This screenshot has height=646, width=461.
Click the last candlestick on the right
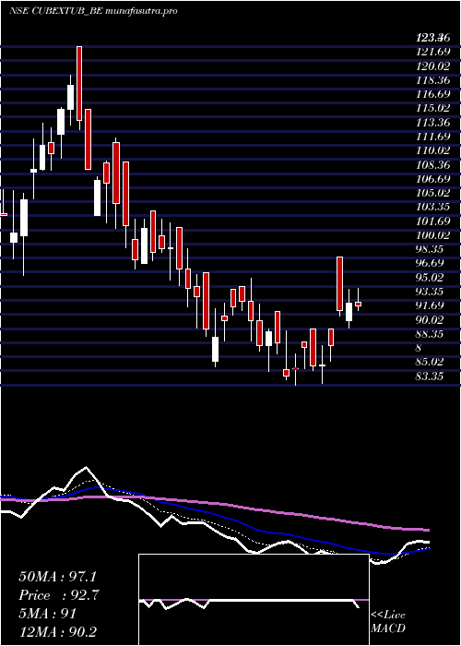[x=358, y=304]
